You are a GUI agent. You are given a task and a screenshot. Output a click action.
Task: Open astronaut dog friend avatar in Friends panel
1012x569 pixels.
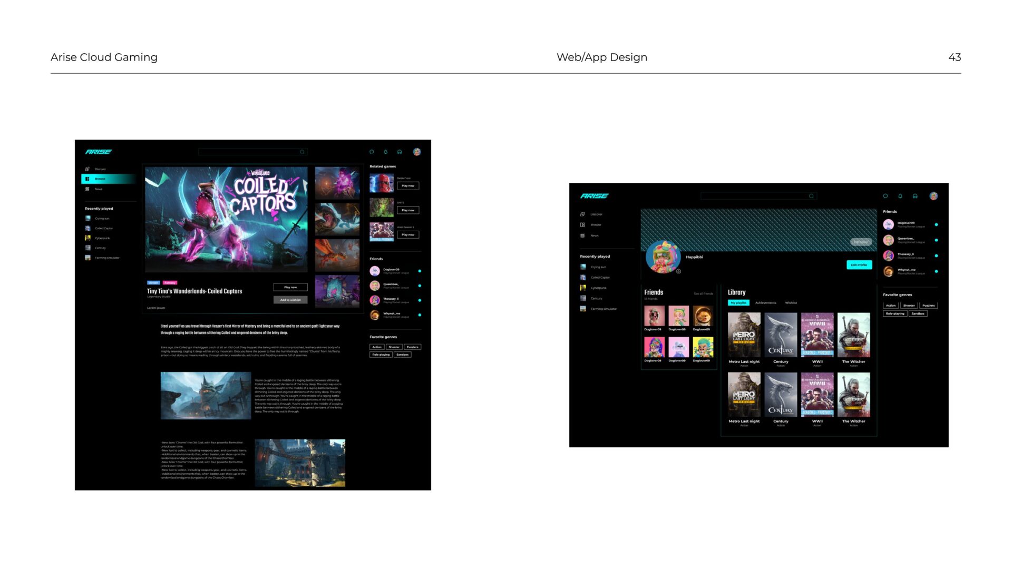[x=703, y=316]
